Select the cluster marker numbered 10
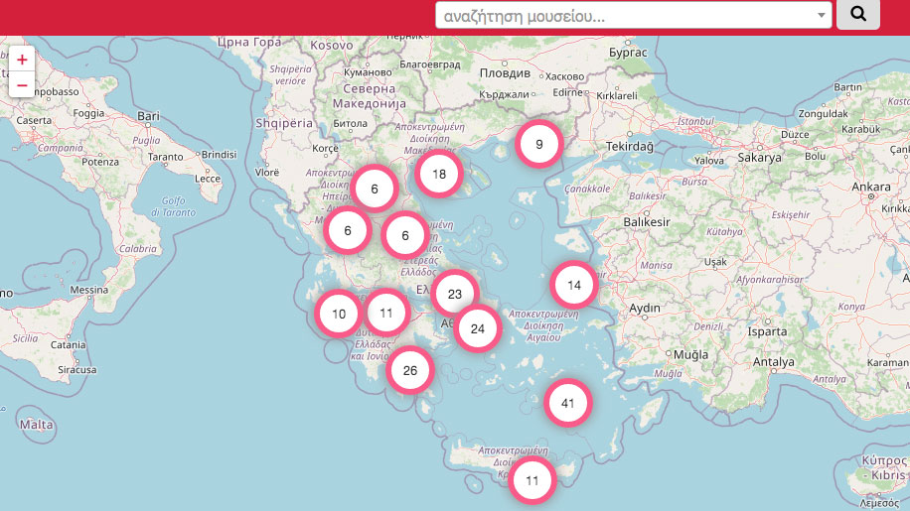This screenshot has width=910, height=511. click(339, 314)
